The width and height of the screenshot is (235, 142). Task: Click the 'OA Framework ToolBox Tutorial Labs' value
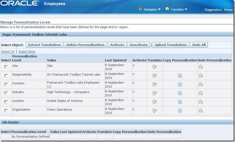[x=74, y=74]
